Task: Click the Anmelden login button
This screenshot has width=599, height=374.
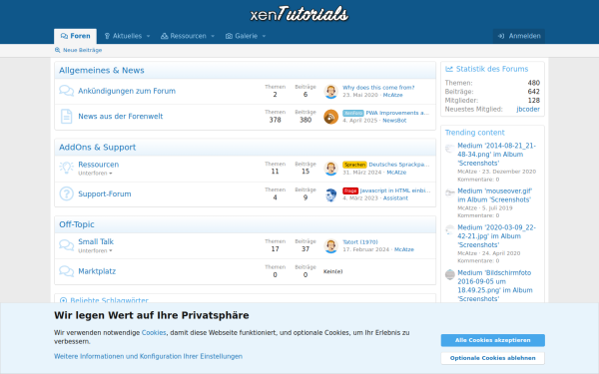Action: pos(519,36)
